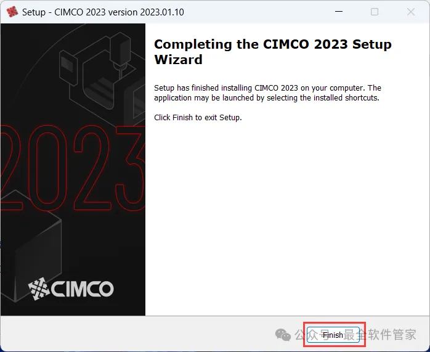Click the Finish button to exit Setup

[x=333, y=335]
